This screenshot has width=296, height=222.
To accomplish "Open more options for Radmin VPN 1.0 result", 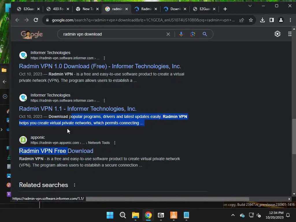I will click(104, 58).
